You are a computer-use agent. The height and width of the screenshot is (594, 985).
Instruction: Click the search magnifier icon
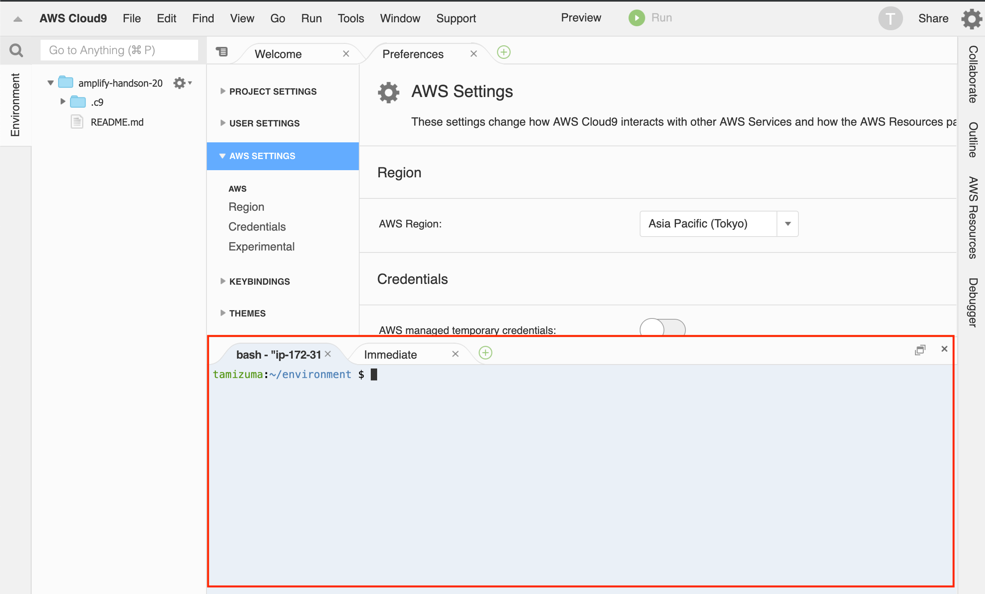(x=16, y=50)
